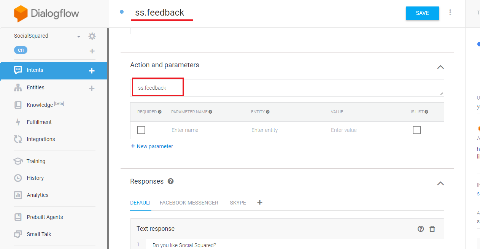Click the Dialogflow logo

46,14
